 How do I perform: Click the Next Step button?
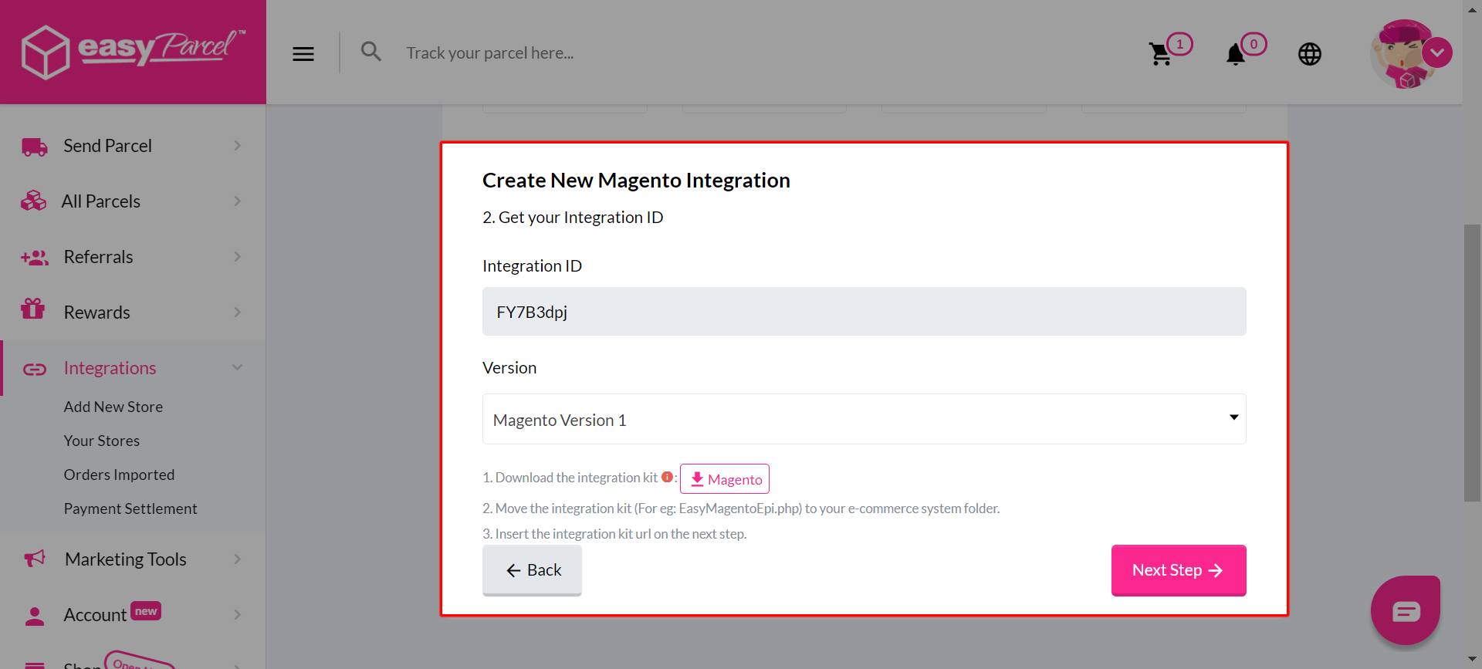(1179, 570)
